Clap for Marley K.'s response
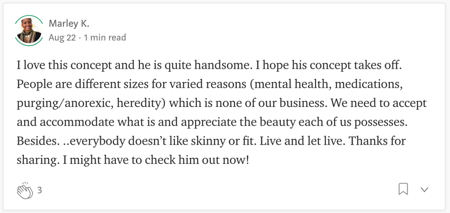 [25, 190]
